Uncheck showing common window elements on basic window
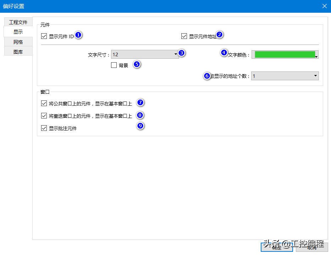This screenshot has height=255, width=331. click(x=44, y=103)
